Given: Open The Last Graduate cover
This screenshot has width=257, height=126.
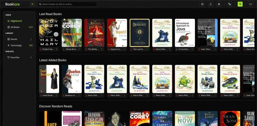Looking at the screenshot, I should click(139, 33).
